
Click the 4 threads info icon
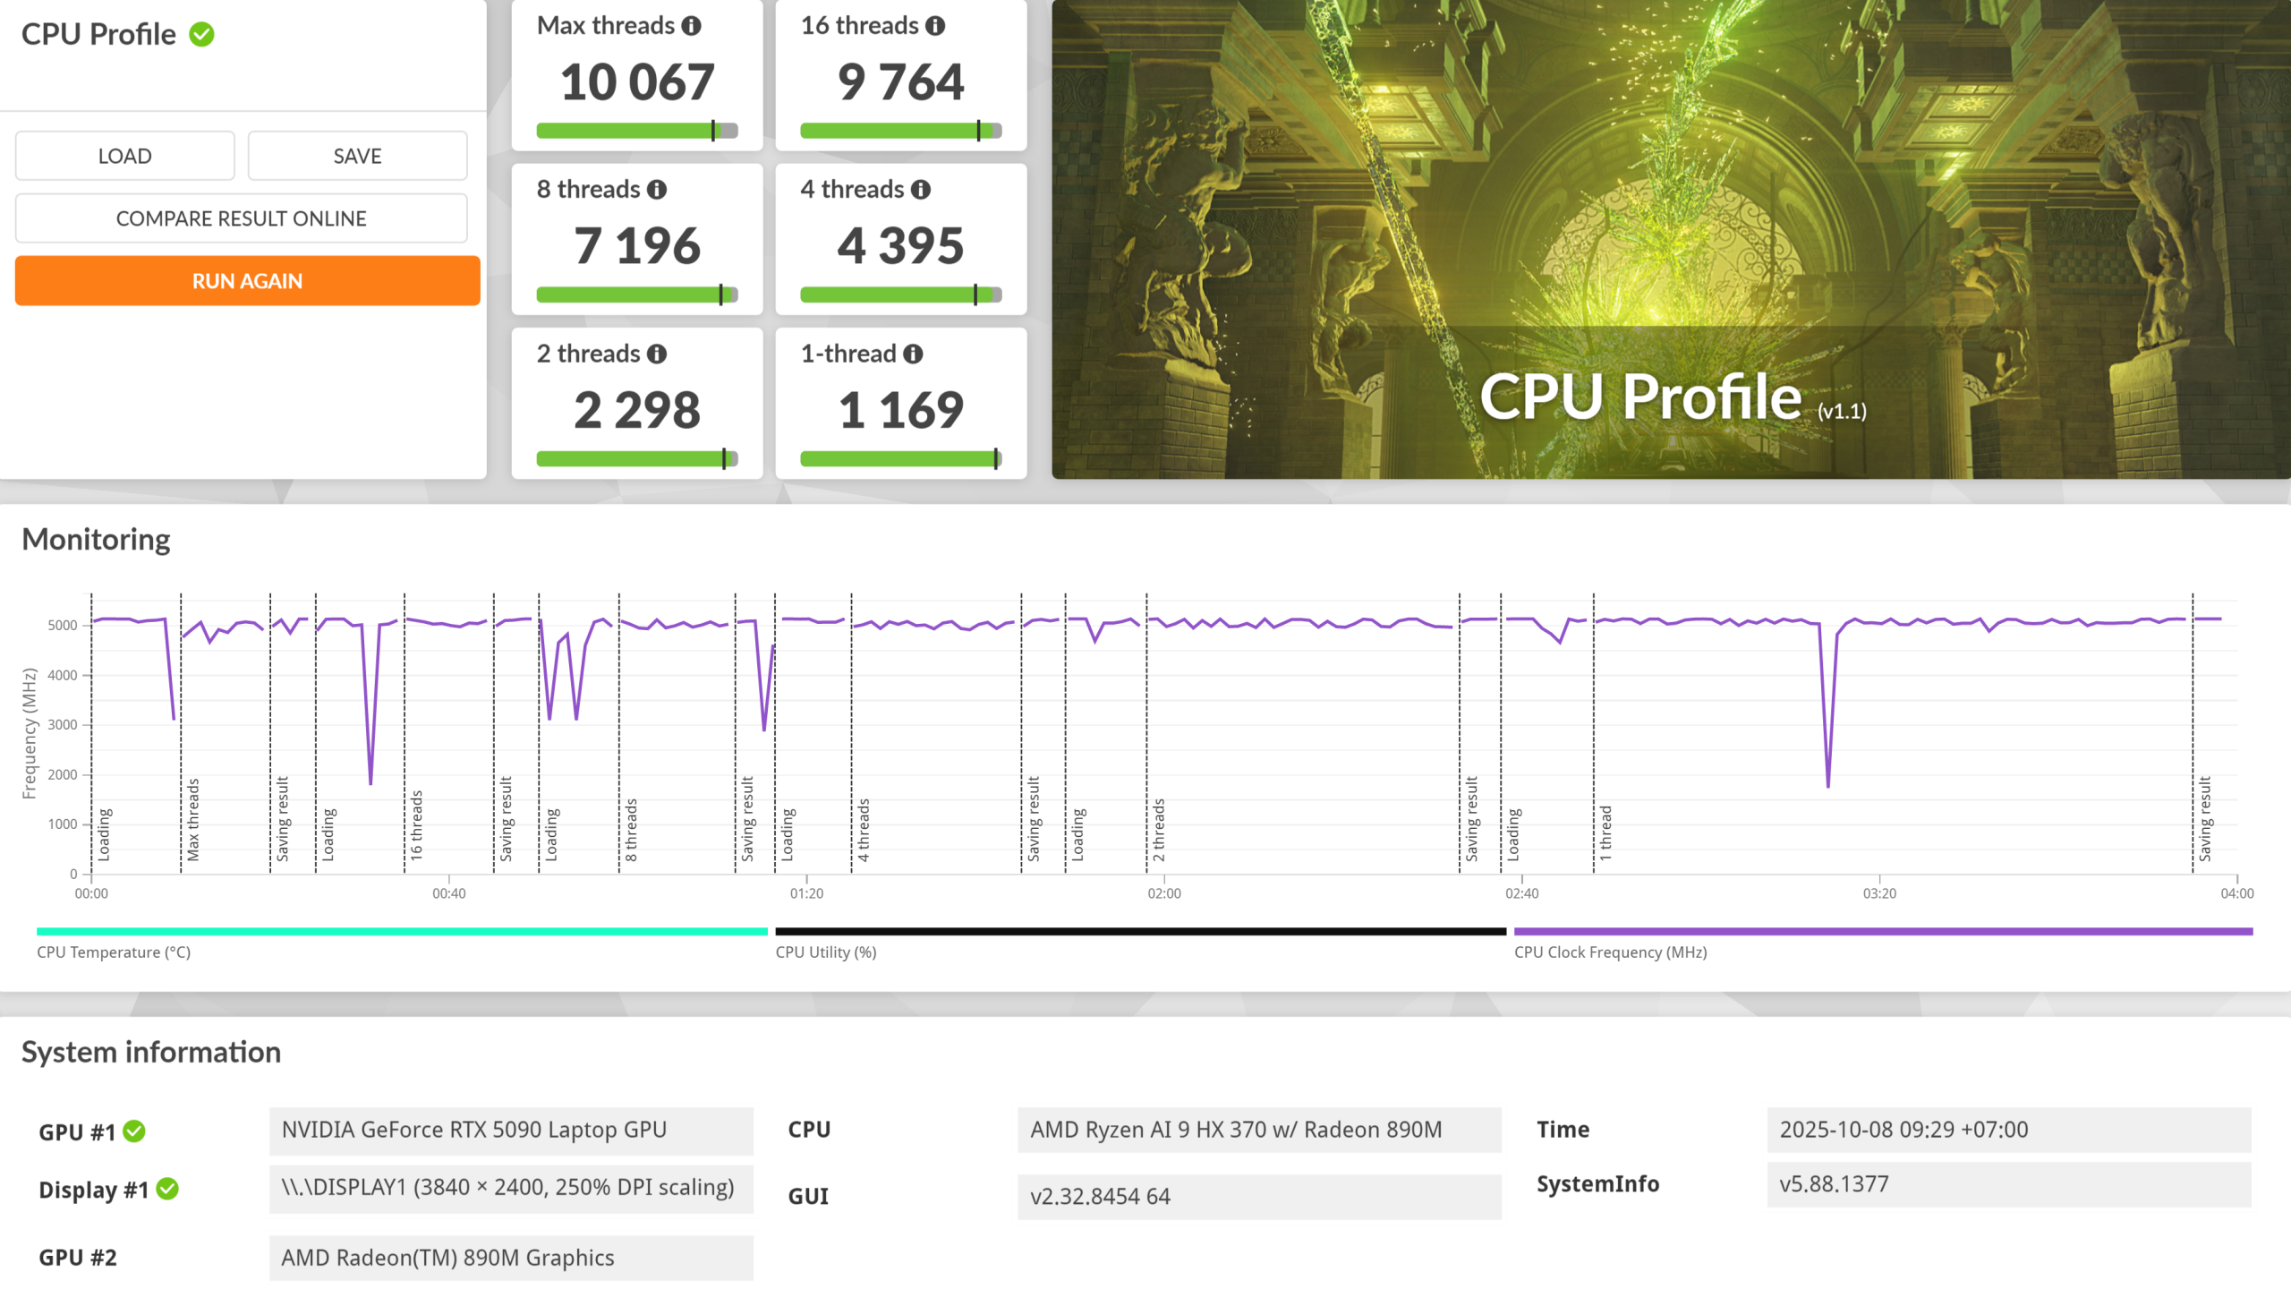[x=921, y=190]
